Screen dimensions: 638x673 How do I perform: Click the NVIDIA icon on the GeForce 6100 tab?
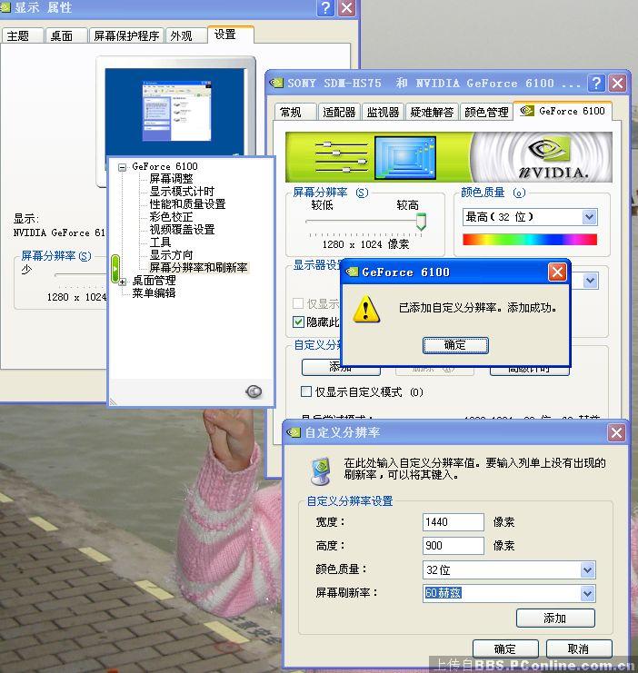(x=527, y=111)
